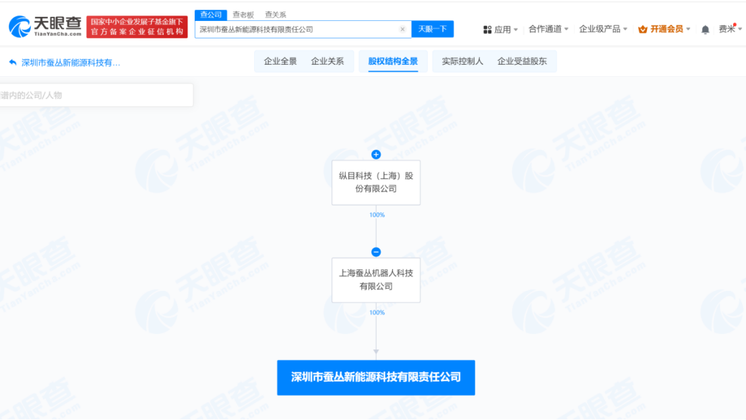Open the 合作通道 dropdown
The height and width of the screenshot is (420, 746).
click(x=549, y=29)
